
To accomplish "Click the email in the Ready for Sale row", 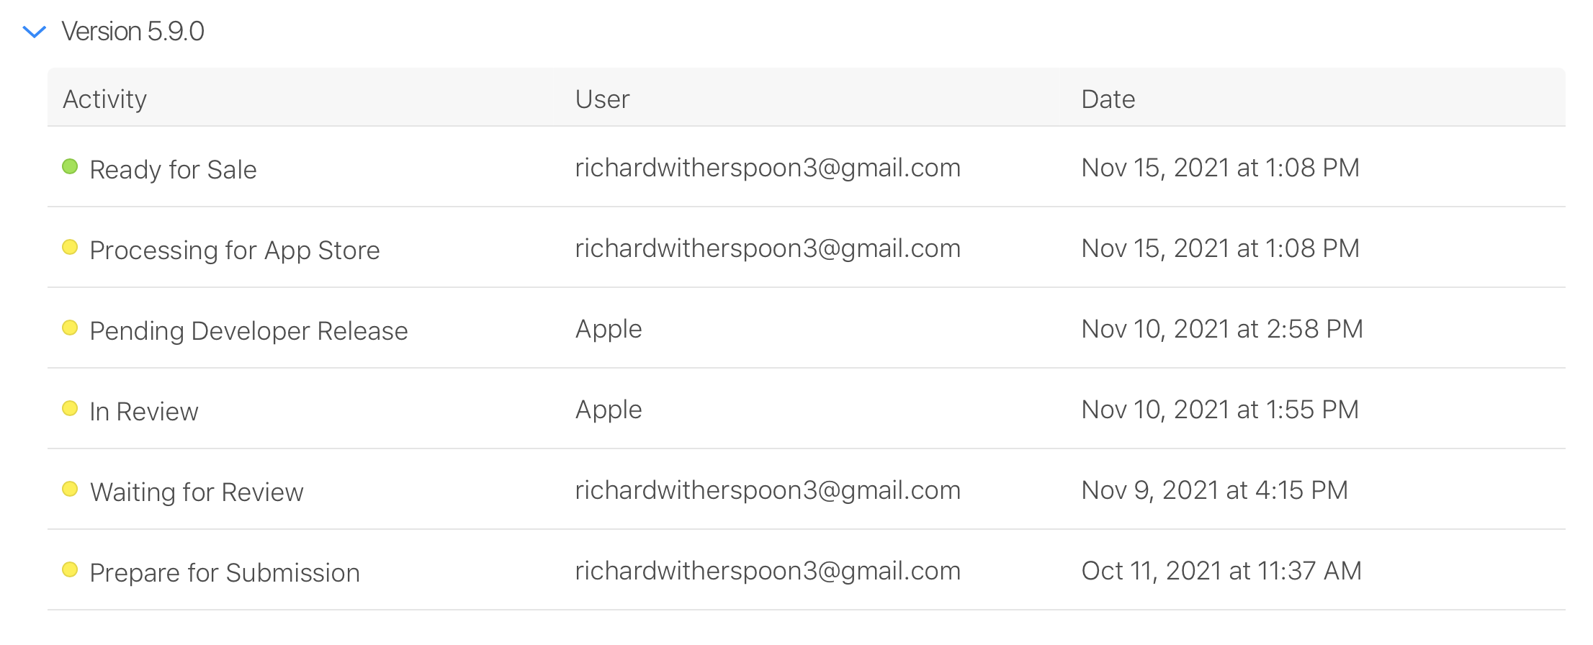I will (768, 168).
